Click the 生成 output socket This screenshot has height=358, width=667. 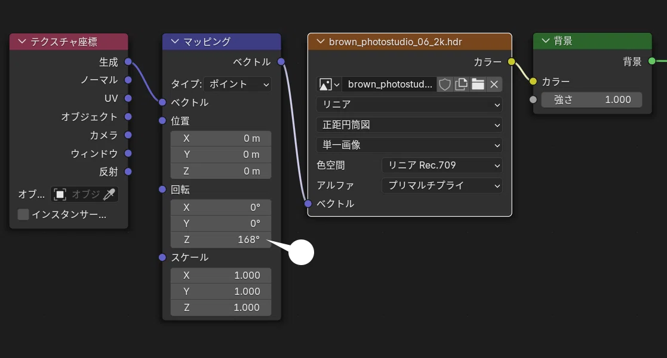pyautogui.click(x=128, y=62)
